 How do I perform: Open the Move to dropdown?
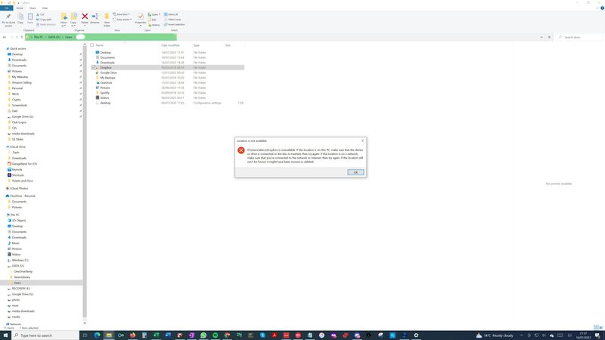pos(64,20)
